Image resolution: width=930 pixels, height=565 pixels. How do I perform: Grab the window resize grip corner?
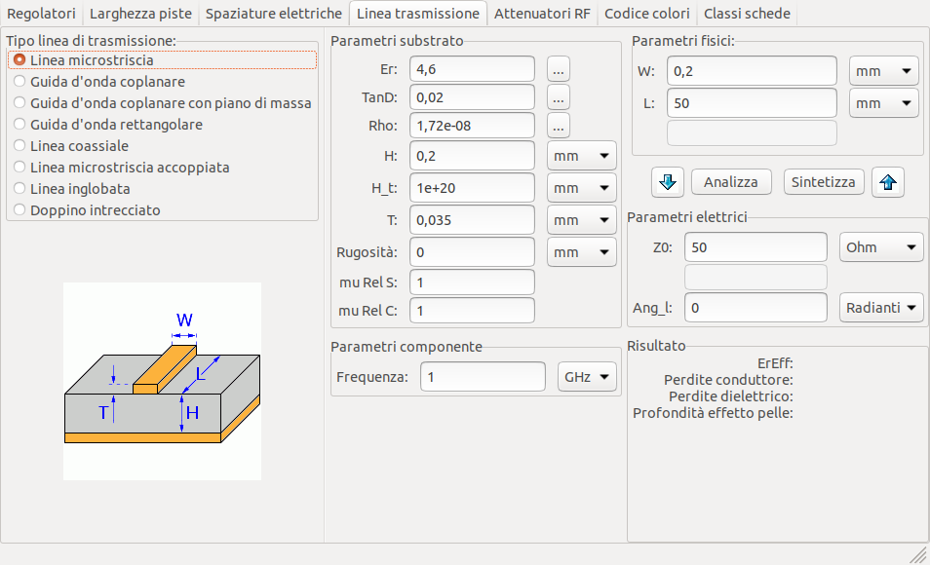[x=918, y=554]
